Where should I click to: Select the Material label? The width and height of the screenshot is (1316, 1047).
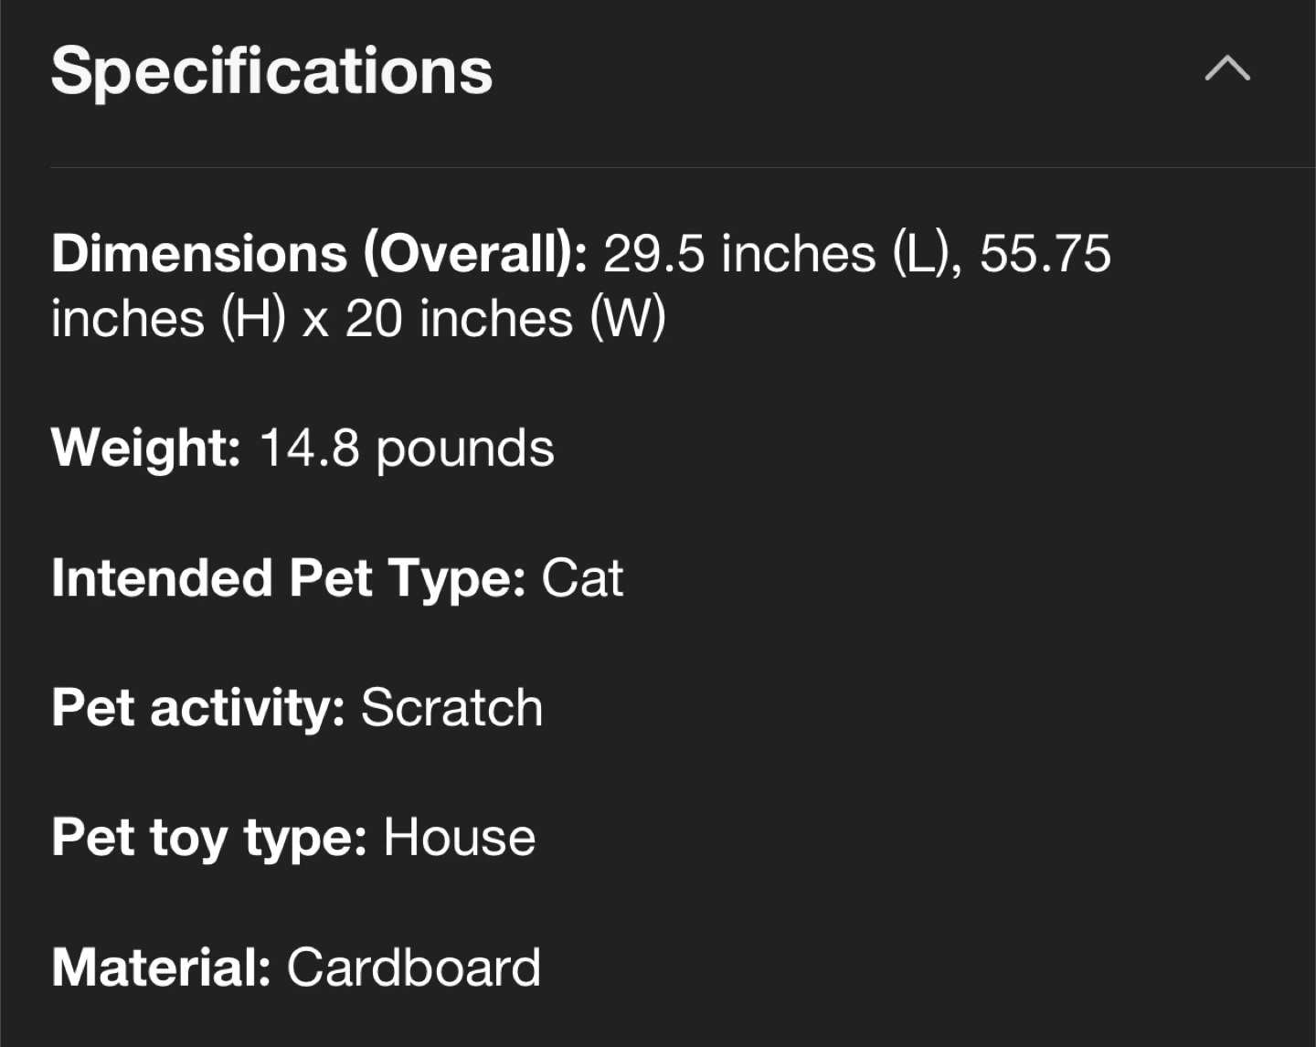click(161, 968)
